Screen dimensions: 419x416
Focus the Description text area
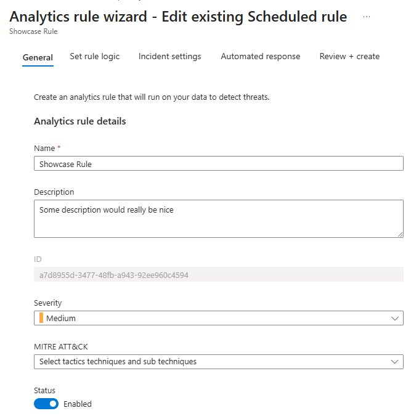pyautogui.click(x=218, y=218)
